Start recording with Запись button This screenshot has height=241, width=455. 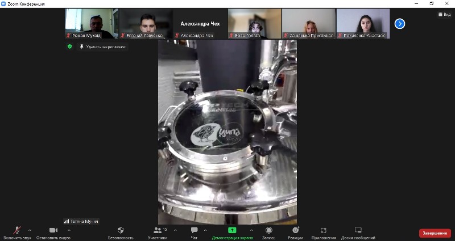pos(268,233)
